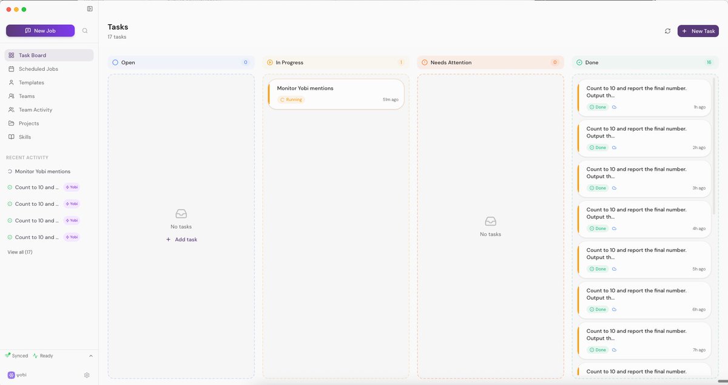Click the Open column header
728x385 pixels.
tap(181, 62)
